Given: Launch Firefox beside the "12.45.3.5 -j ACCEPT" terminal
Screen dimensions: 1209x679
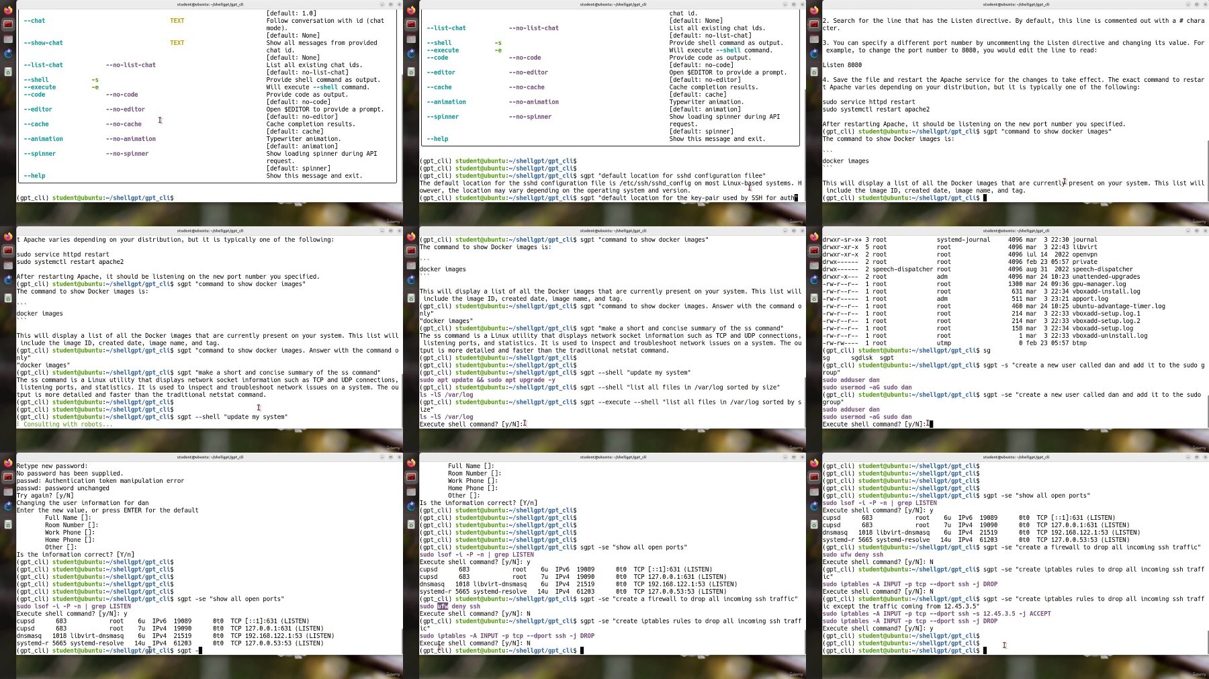Looking at the screenshot, I should (x=814, y=463).
